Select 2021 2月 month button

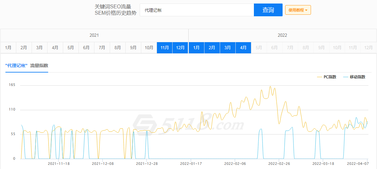click(24, 48)
